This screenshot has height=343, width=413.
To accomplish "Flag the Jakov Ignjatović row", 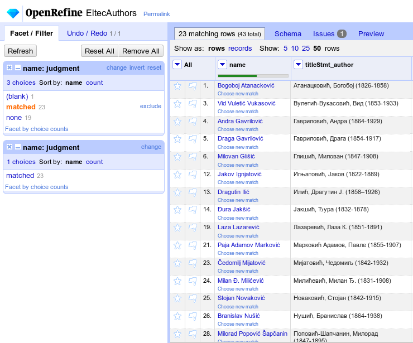I will click(x=193, y=175).
